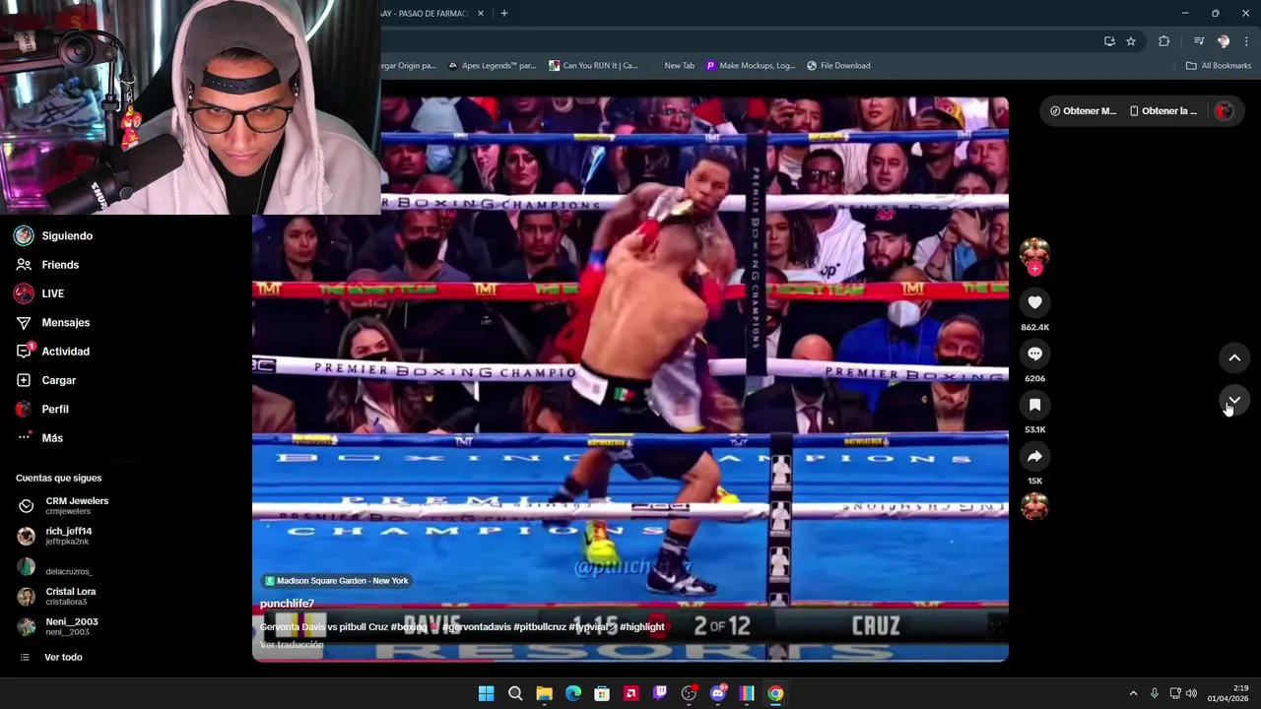Show hidden system tray icons

tap(1133, 693)
